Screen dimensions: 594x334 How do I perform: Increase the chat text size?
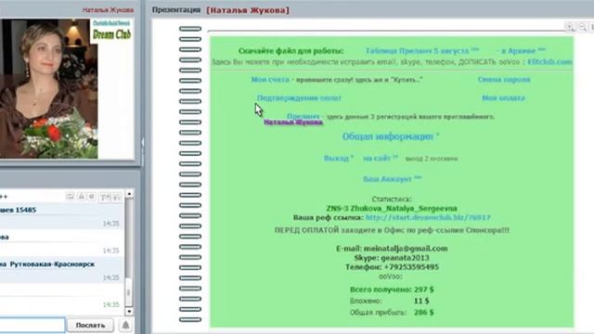pyautogui.click(x=105, y=197)
